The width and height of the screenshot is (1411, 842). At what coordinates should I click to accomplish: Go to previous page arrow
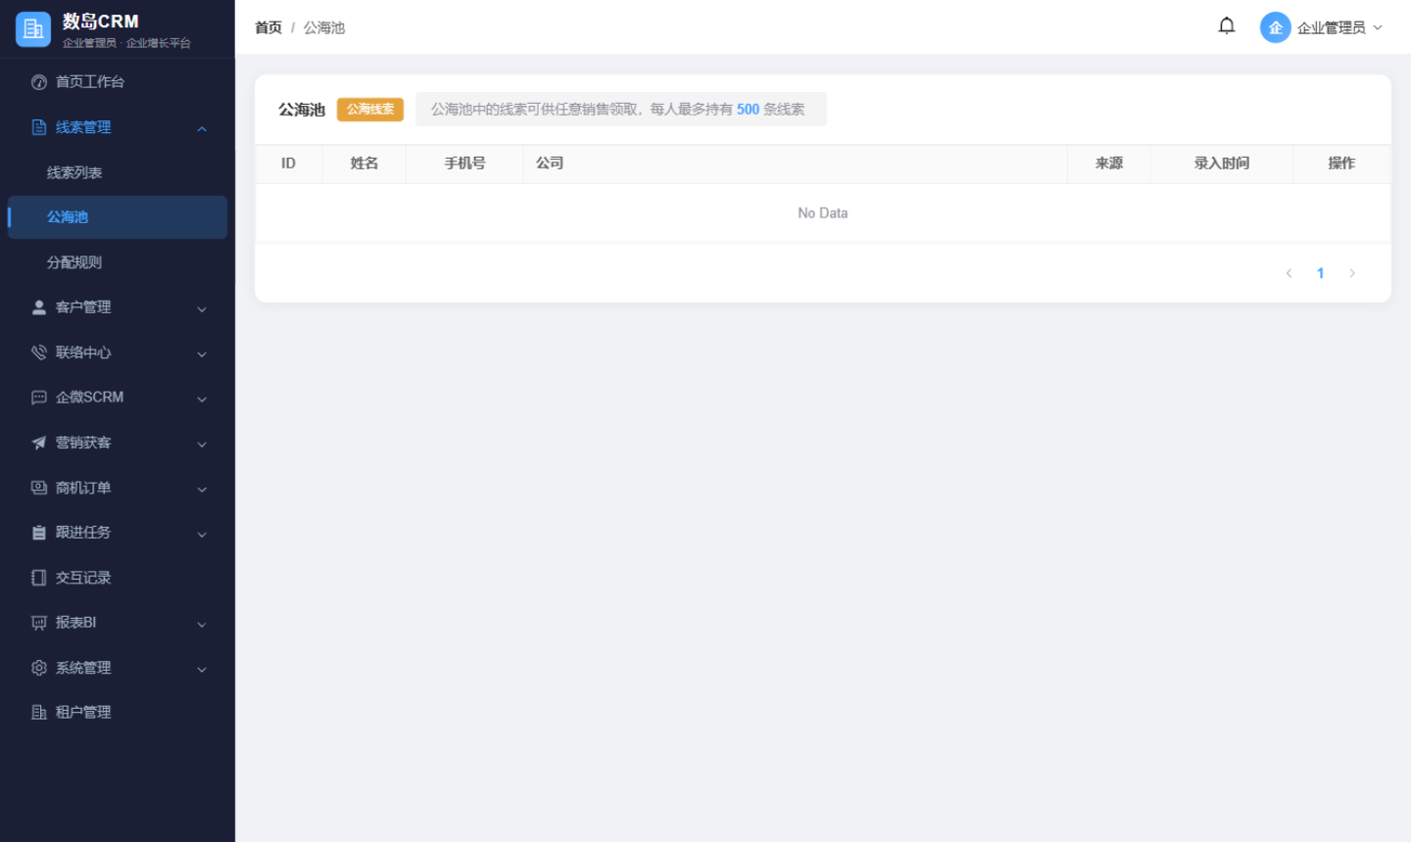(1289, 273)
